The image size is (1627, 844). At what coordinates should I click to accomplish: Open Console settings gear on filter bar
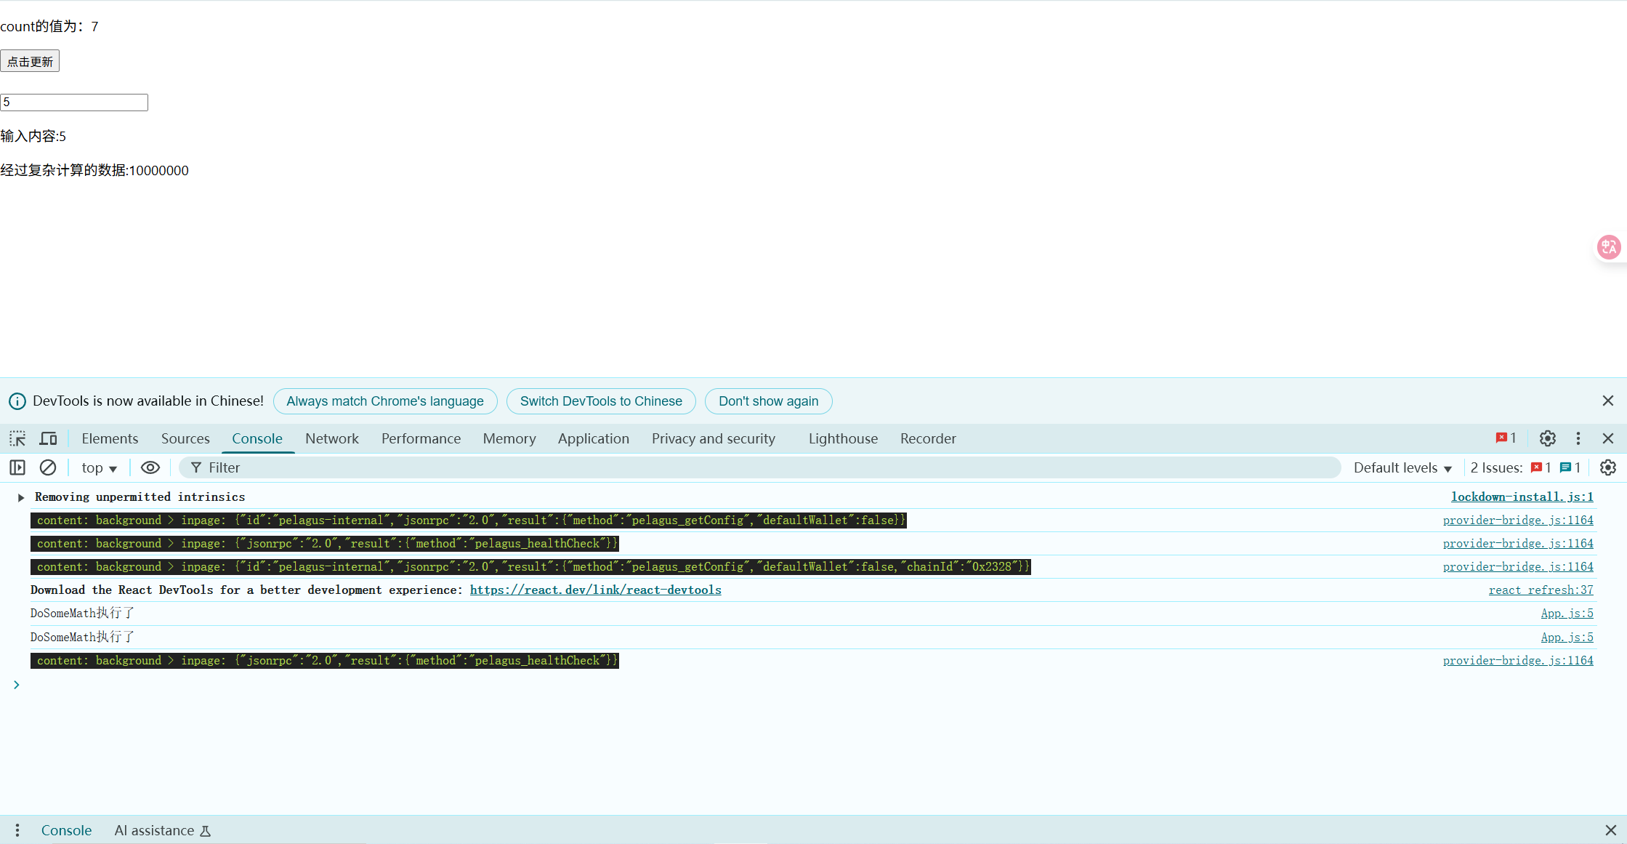(x=1607, y=467)
